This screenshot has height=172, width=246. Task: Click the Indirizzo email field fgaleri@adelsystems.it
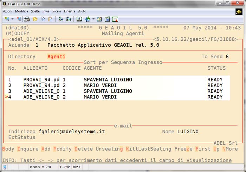(x=72, y=132)
